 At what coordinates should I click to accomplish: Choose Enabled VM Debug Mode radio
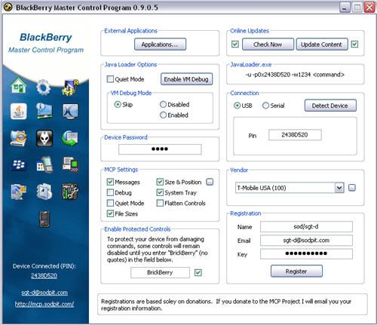(x=163, y=115)
